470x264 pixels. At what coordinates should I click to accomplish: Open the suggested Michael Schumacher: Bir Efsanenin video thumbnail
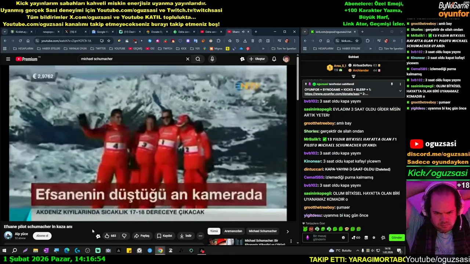point(225,242)
